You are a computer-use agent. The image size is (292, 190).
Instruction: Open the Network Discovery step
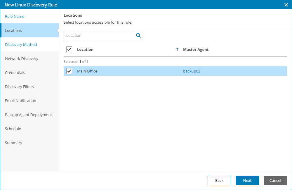point(22,59)
